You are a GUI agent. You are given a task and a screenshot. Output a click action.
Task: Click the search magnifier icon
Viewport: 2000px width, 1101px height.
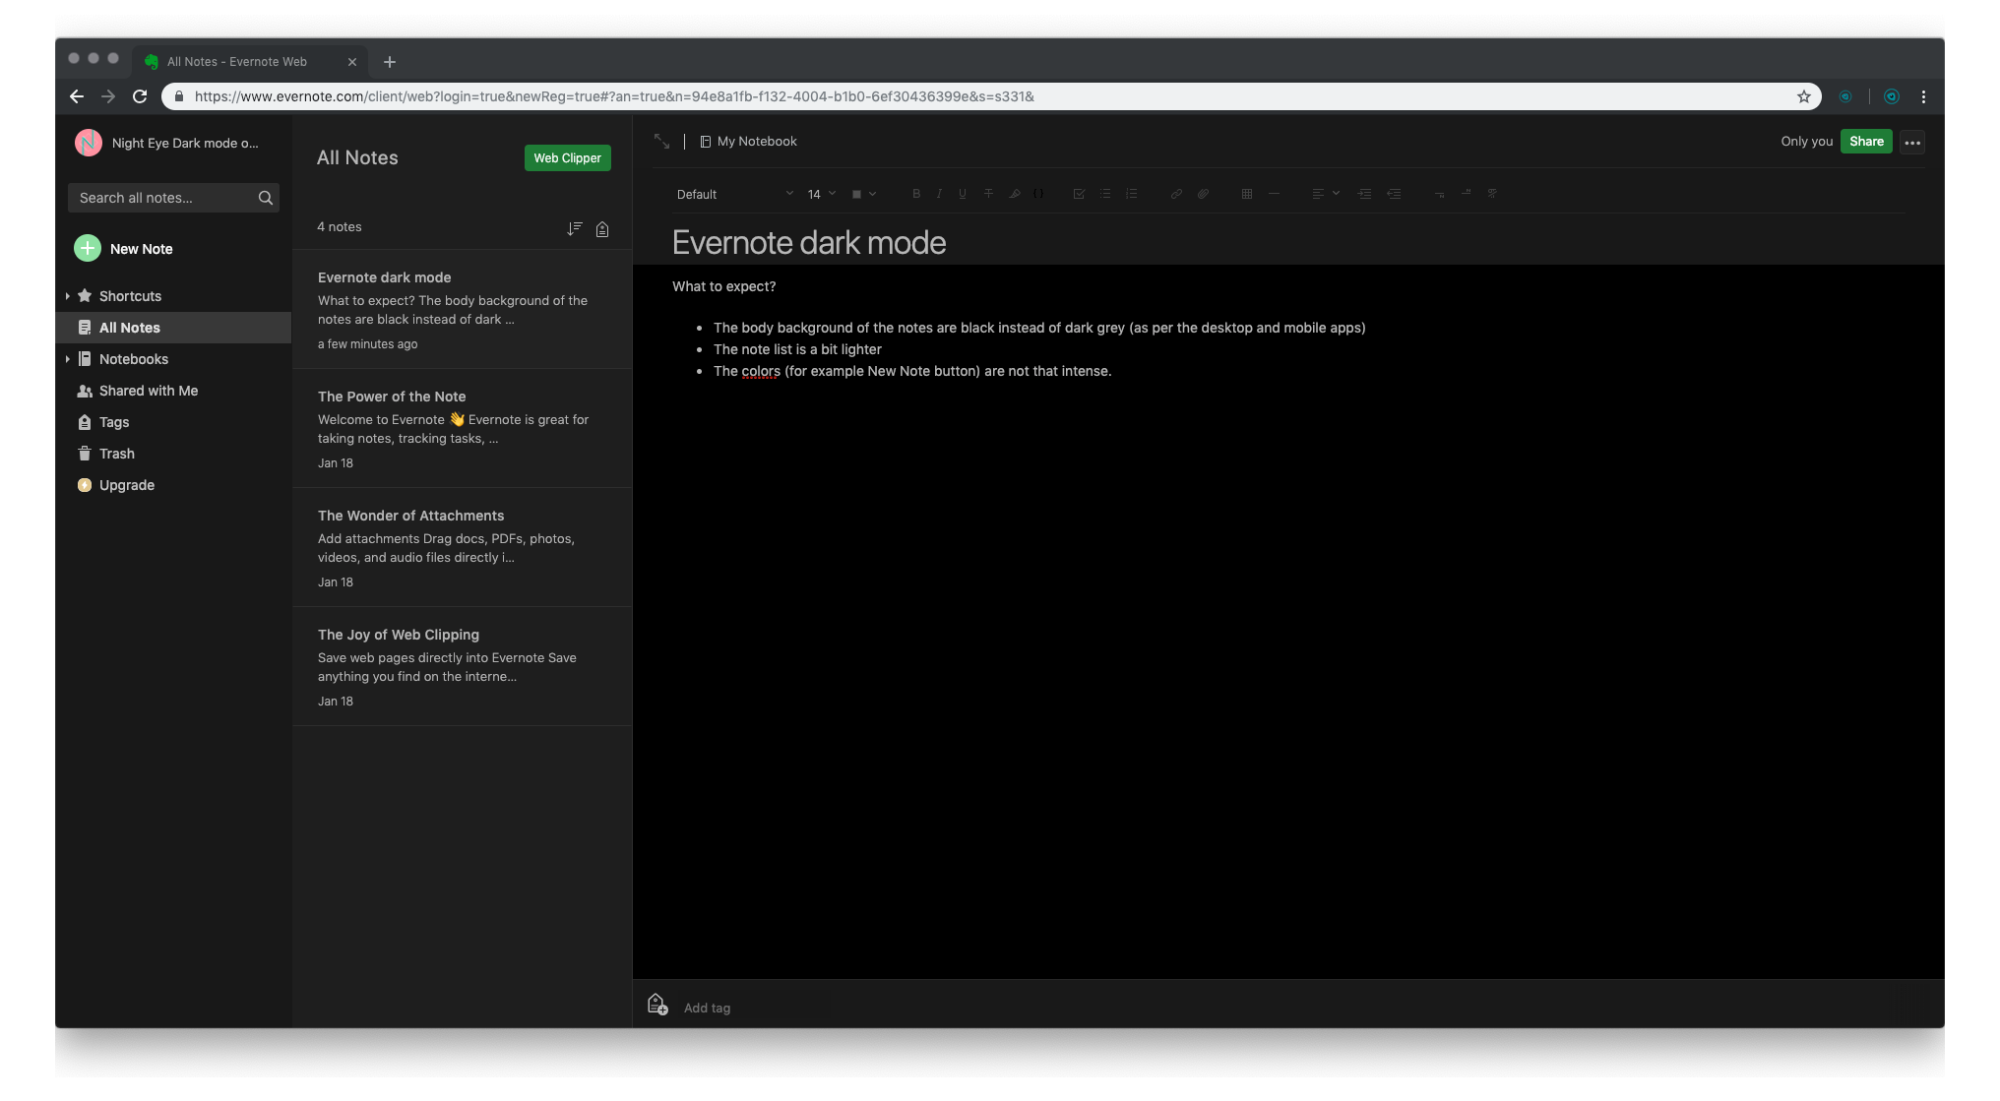click(x=265, y=198)
